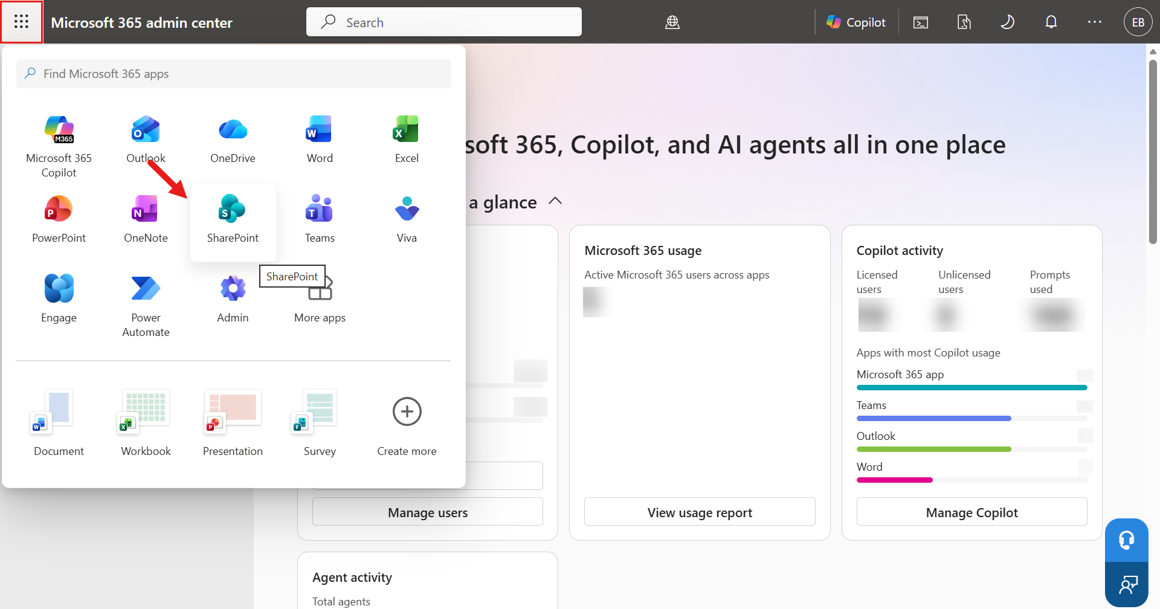Screen dimensions: 1160x609
Task: Collapse the at a glance section
Action: click(555, 201)
